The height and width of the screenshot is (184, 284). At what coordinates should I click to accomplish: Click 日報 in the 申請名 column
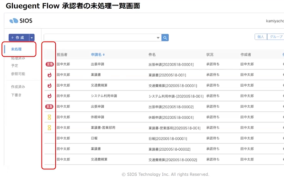(x=94, y=138)
